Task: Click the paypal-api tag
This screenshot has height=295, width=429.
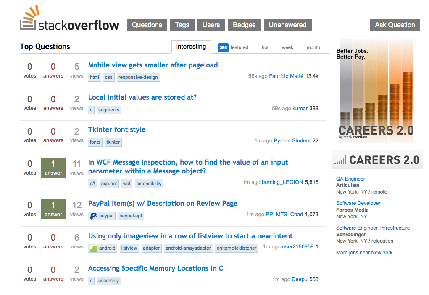Action: pyautogui.click(x=131, y=216)
